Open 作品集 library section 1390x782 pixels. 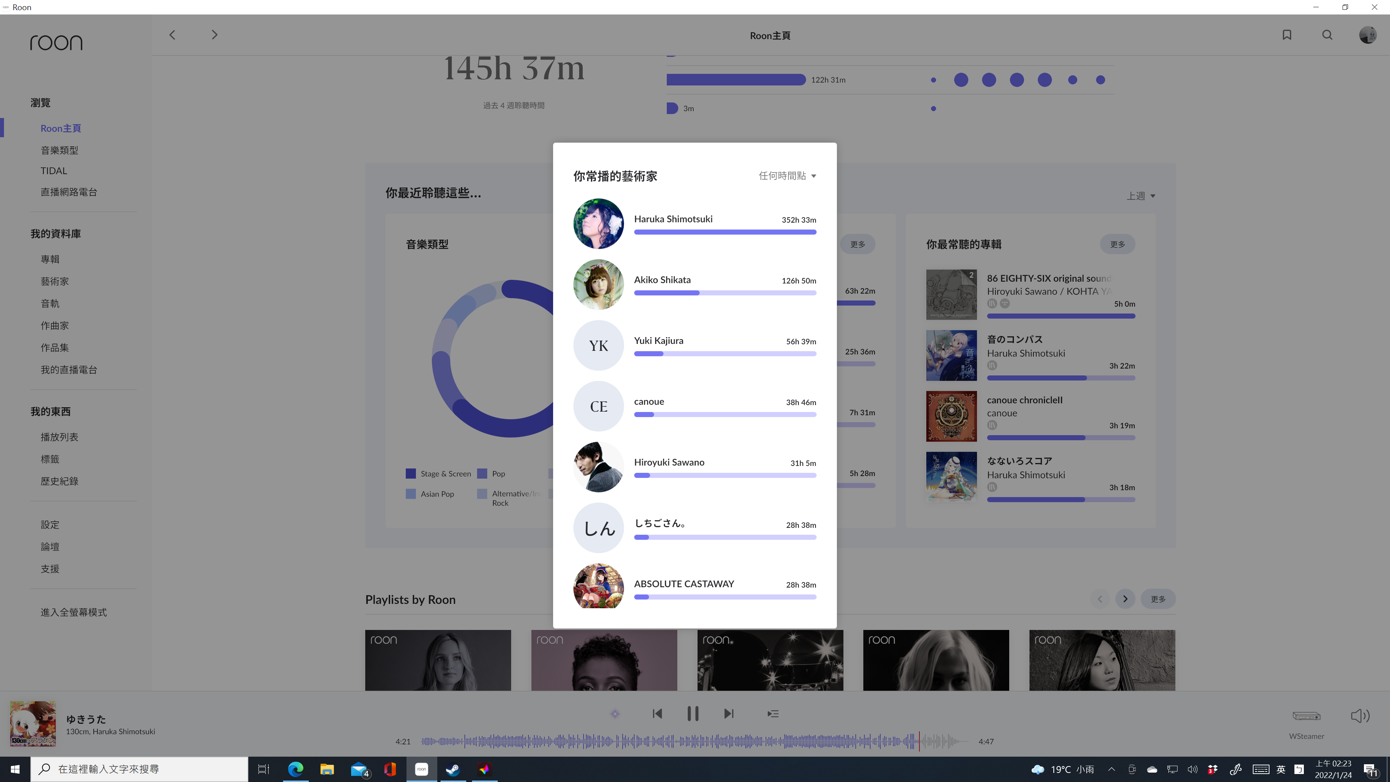coord(55,348)
